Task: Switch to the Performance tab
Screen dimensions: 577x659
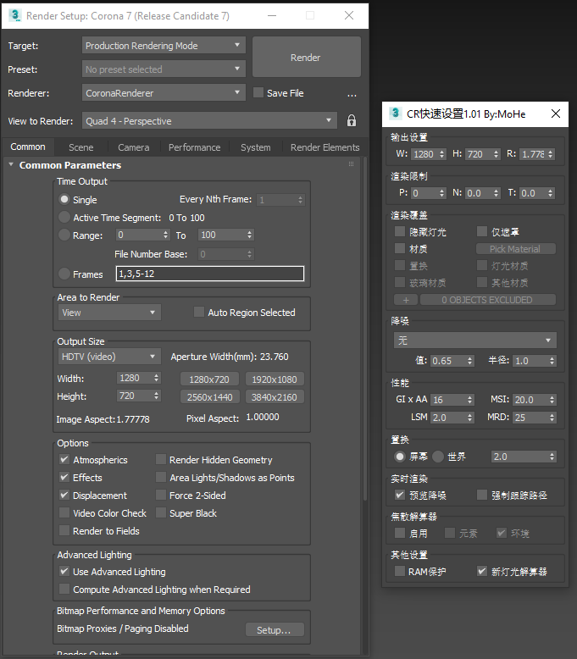Action: pyautogui.click(x=194, y=147)
